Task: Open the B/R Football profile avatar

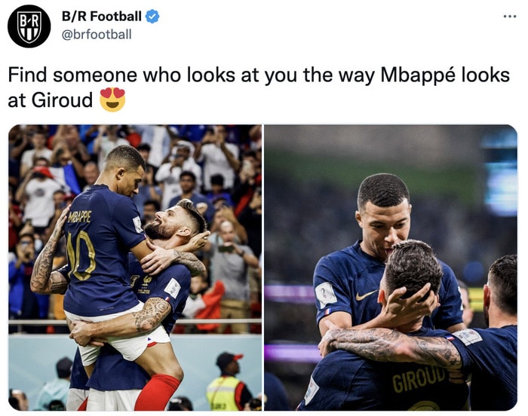Action: 29,26
